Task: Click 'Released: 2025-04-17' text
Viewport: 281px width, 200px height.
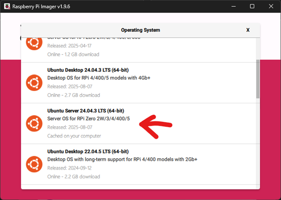Action: tap(69, 46)
